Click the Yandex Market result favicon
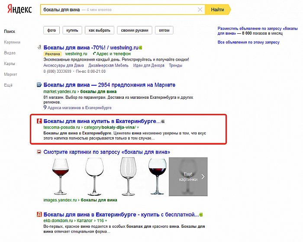The width and height of the screenshot is (303, 242). pos(39,85)
